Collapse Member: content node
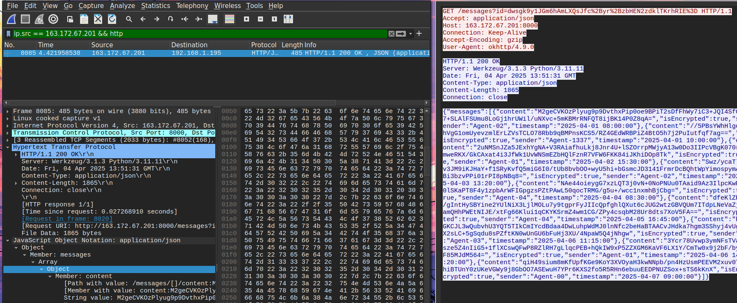 click(x=50, y=276)
